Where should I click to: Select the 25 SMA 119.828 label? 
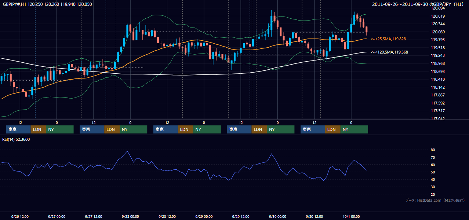pyautogui.click(x=388, y=39)
